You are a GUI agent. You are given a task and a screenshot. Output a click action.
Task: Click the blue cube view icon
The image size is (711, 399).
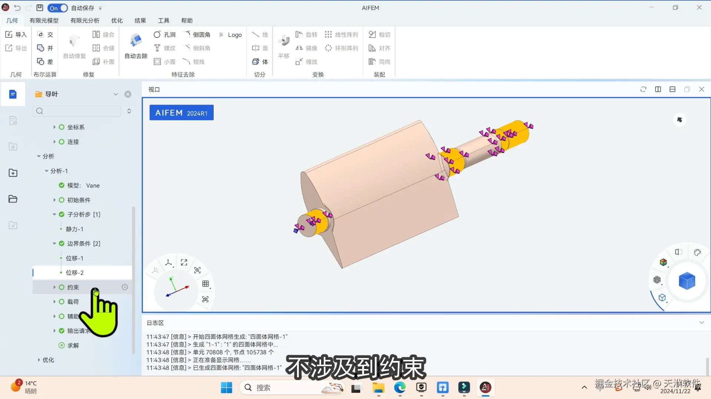[687, 281]
